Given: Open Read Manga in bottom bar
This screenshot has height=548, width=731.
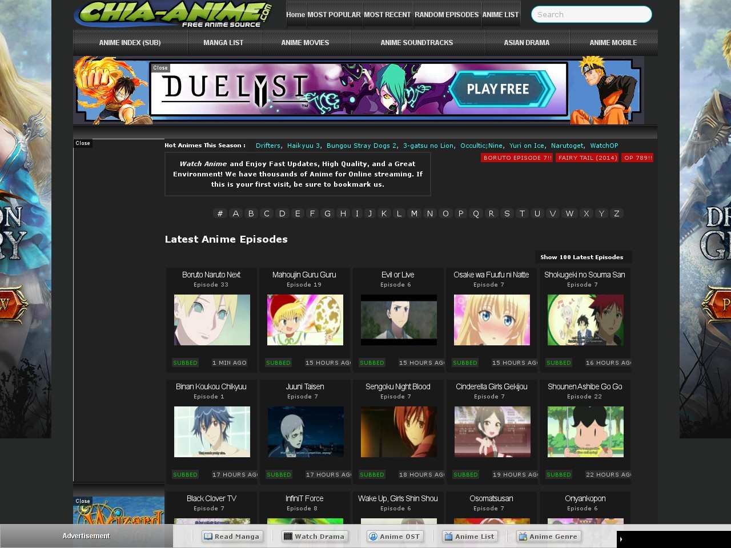Looking at the screenshot, I should [232, 536].
